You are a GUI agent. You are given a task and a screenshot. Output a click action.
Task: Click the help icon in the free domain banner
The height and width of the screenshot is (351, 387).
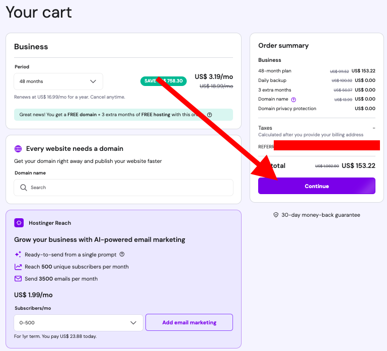tap(209, 115)
